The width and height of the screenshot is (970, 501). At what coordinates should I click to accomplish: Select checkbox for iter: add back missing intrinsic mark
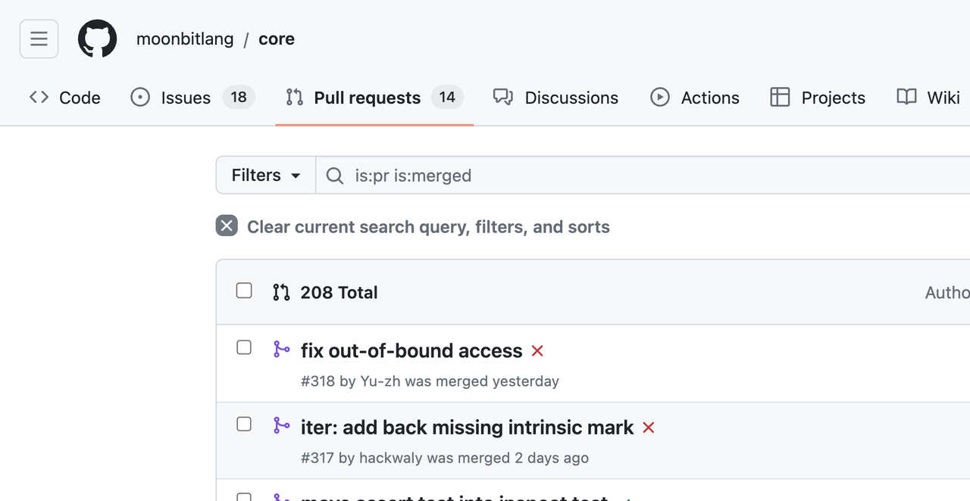click(244, 424)
